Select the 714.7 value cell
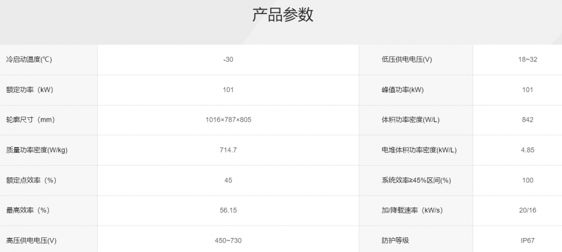Image resolution: width=562 pixels, height=252 pixels. point(228,150)
